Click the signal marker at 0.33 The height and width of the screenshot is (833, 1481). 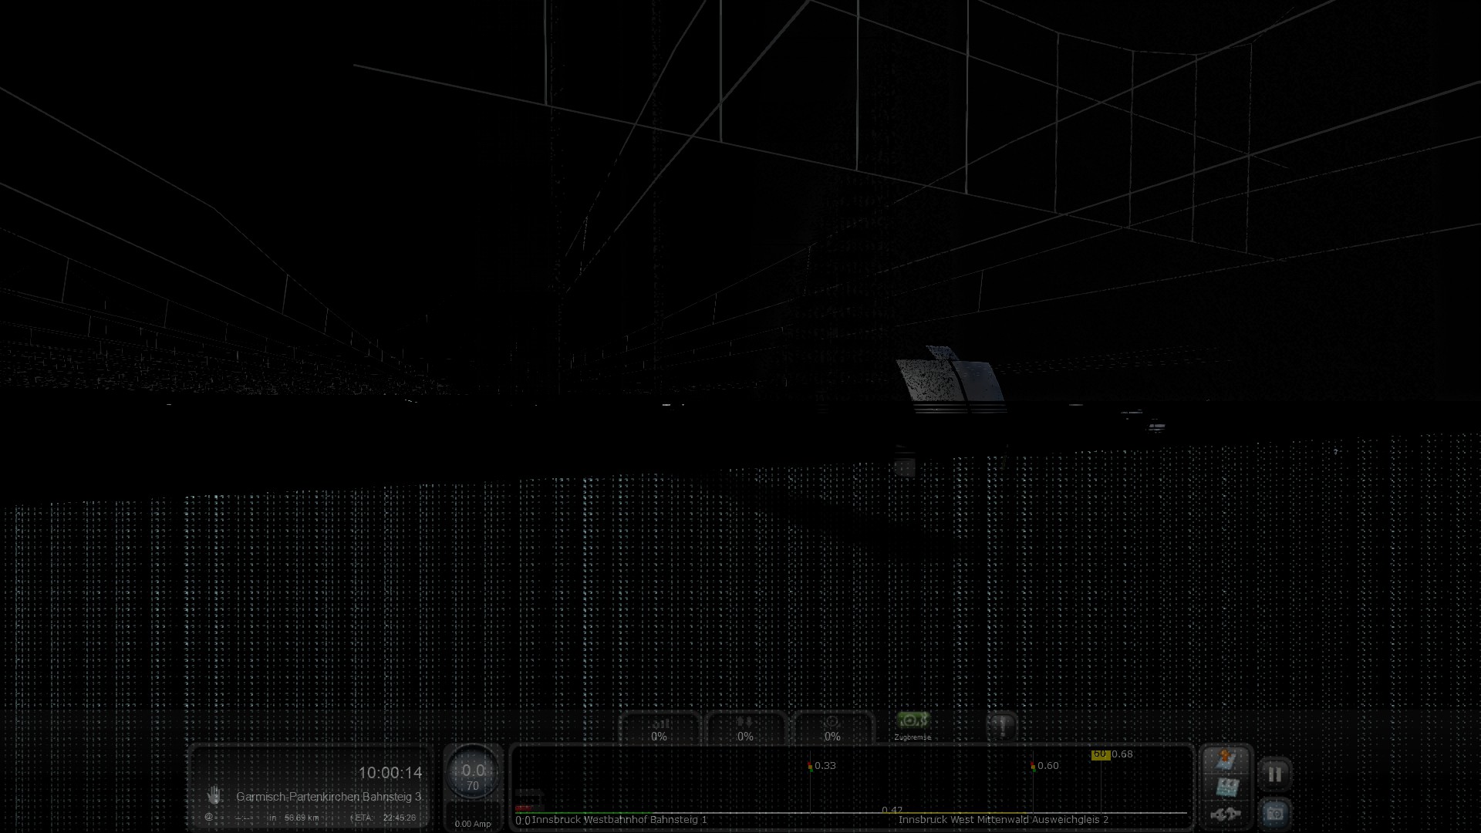pyautogui.click(x=810, y=766)
